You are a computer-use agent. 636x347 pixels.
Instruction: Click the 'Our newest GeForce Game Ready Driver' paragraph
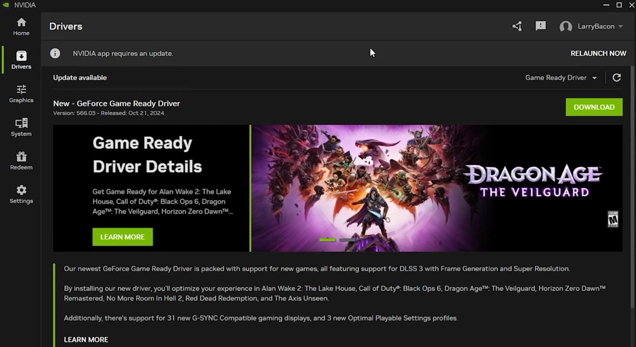coord(317,269)
